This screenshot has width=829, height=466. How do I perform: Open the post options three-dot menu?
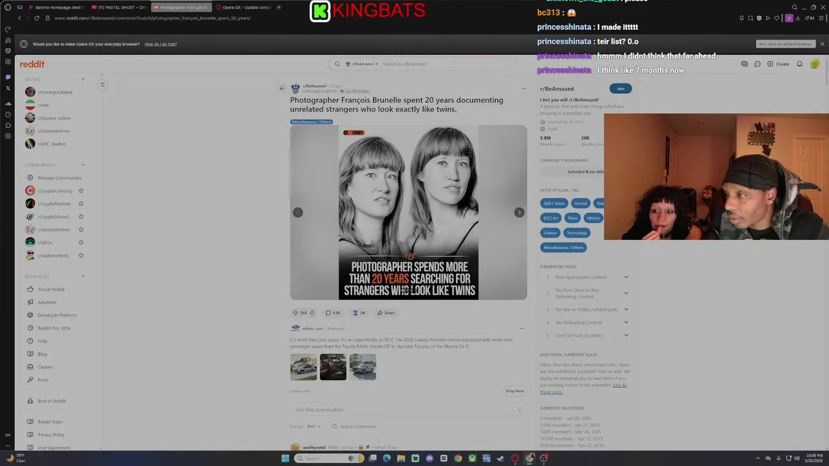(x=524, y=88)
